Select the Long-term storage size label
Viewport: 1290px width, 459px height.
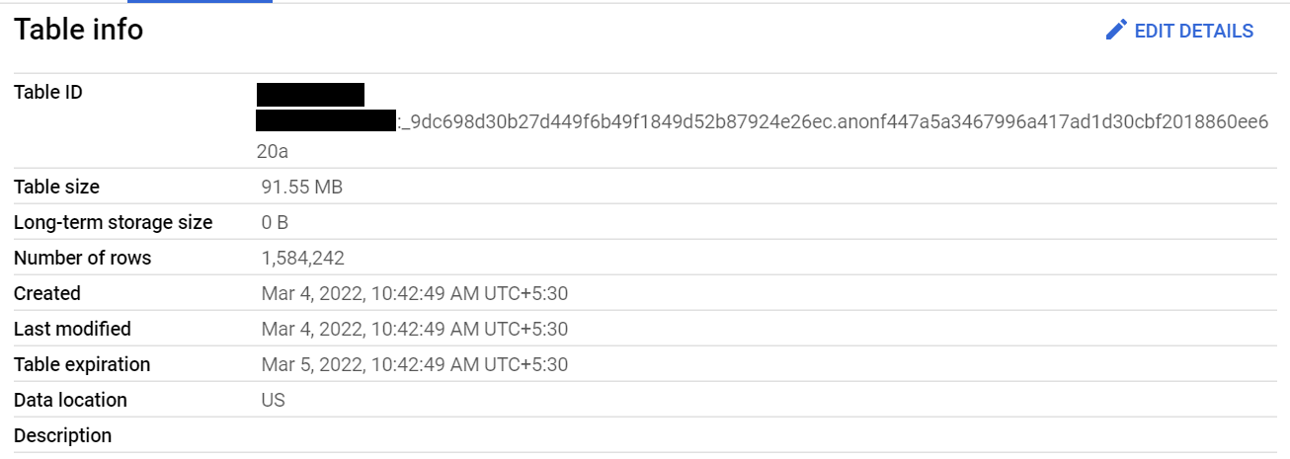tap(113, 222)
